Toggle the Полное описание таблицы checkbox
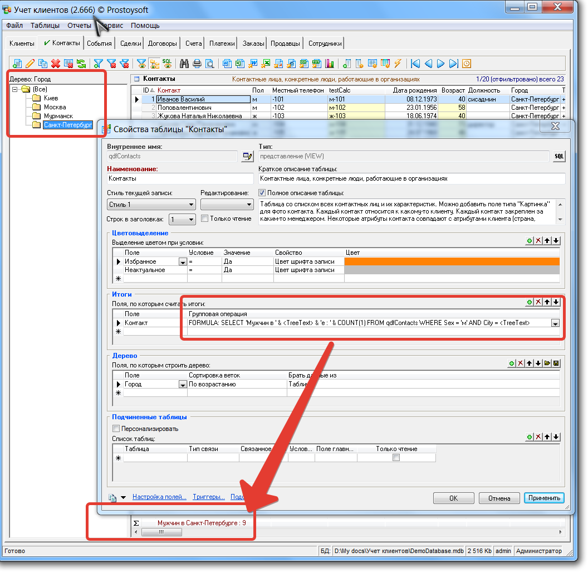588x572 pixels. click(263, 193)
